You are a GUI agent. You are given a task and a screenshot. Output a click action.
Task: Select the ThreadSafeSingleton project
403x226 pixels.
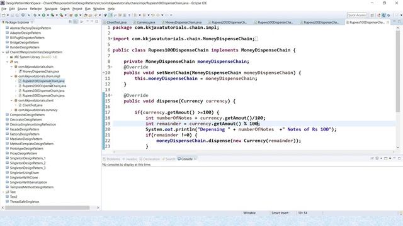click(25, 202)
